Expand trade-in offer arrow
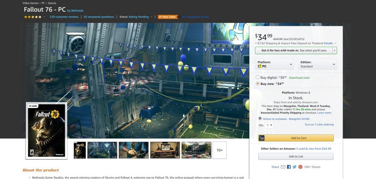Image resolution: width=376 pixels, height=179 pixels. (335, 50)
